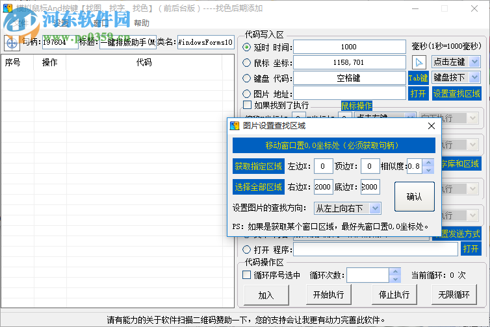Viewport: 490px width, 327px height.
Task: Increase 循环次数 with the up arrow
Action: click(x=395, y=271)
